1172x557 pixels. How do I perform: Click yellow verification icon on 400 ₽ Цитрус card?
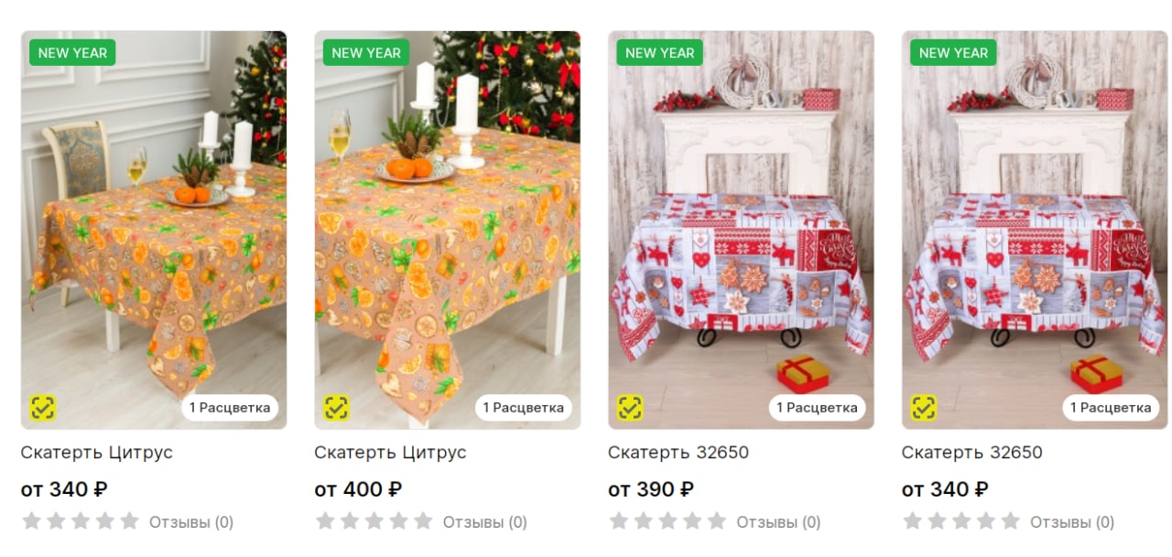(337, 408)
